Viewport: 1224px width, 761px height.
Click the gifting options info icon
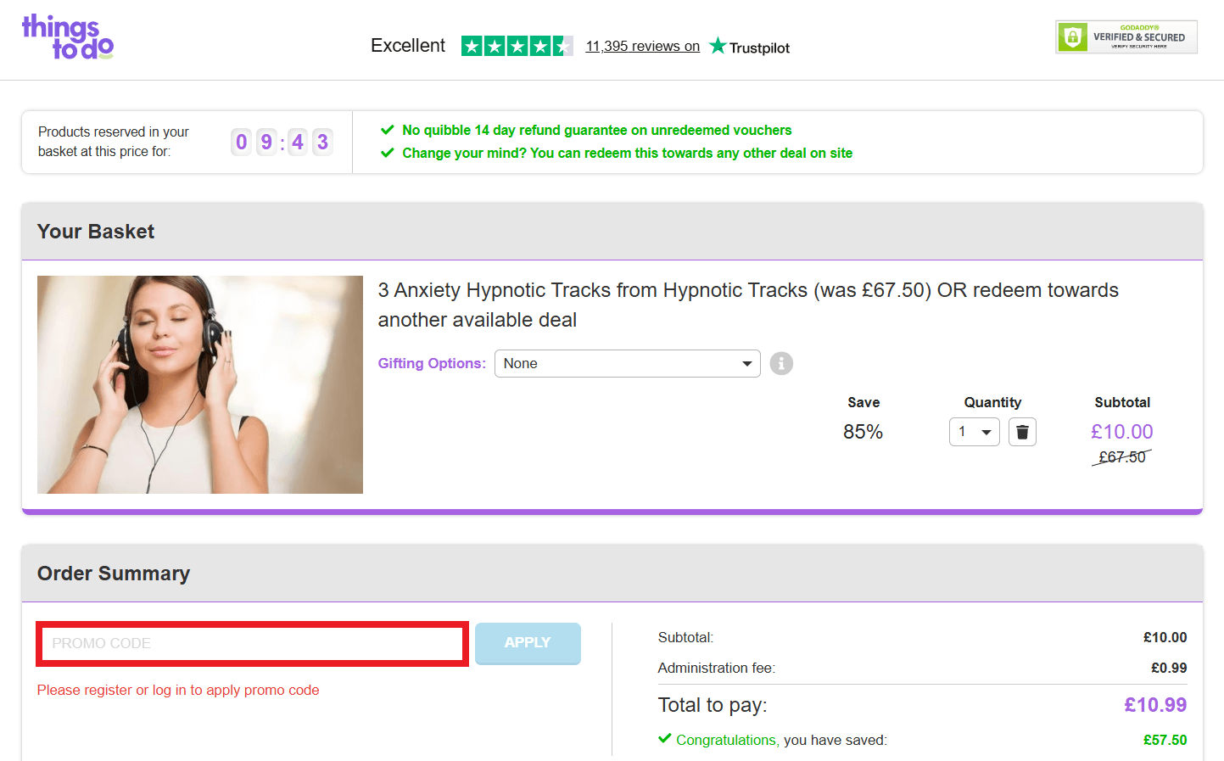point(781,363)
